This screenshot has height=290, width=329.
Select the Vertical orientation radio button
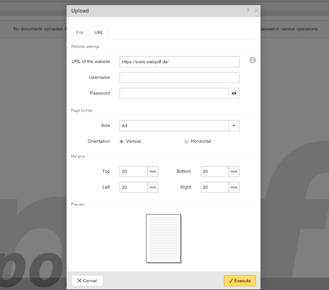click(121, 141)
